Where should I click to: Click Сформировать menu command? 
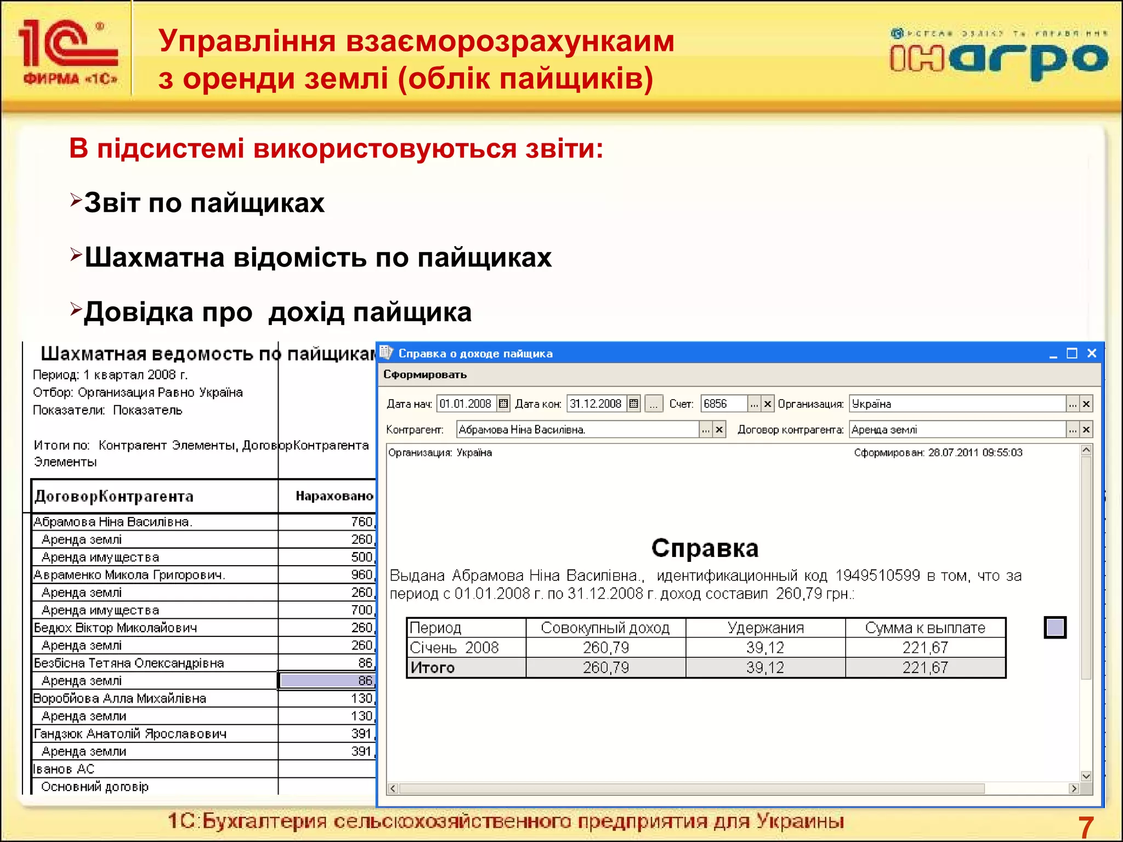click(425, 374)
